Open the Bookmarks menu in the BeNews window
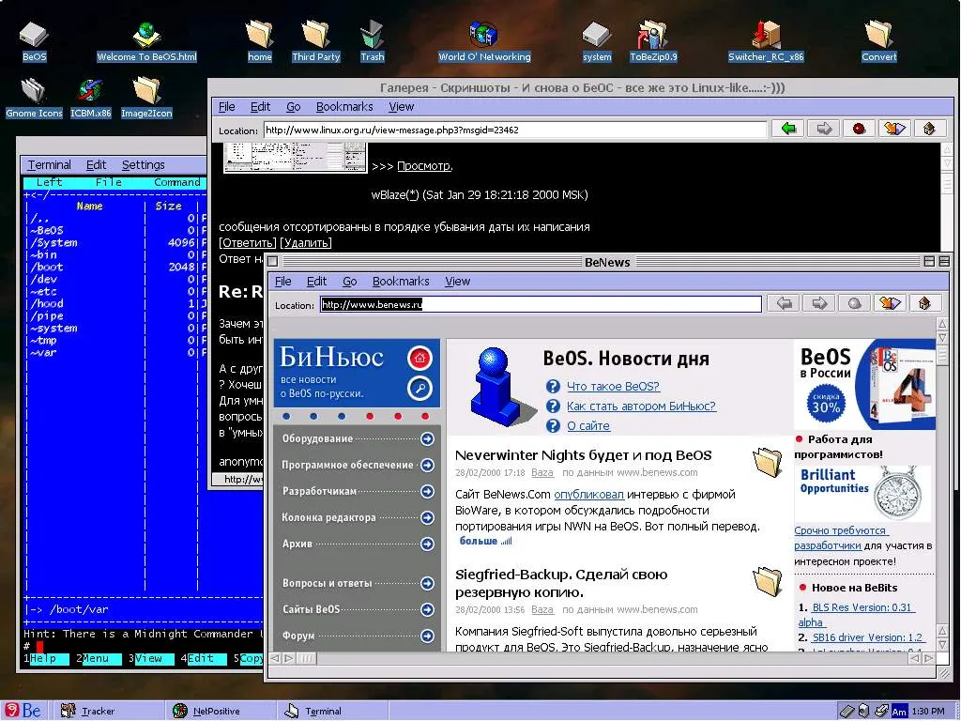The width and height of the screenshot is (961, 721). 401,282
